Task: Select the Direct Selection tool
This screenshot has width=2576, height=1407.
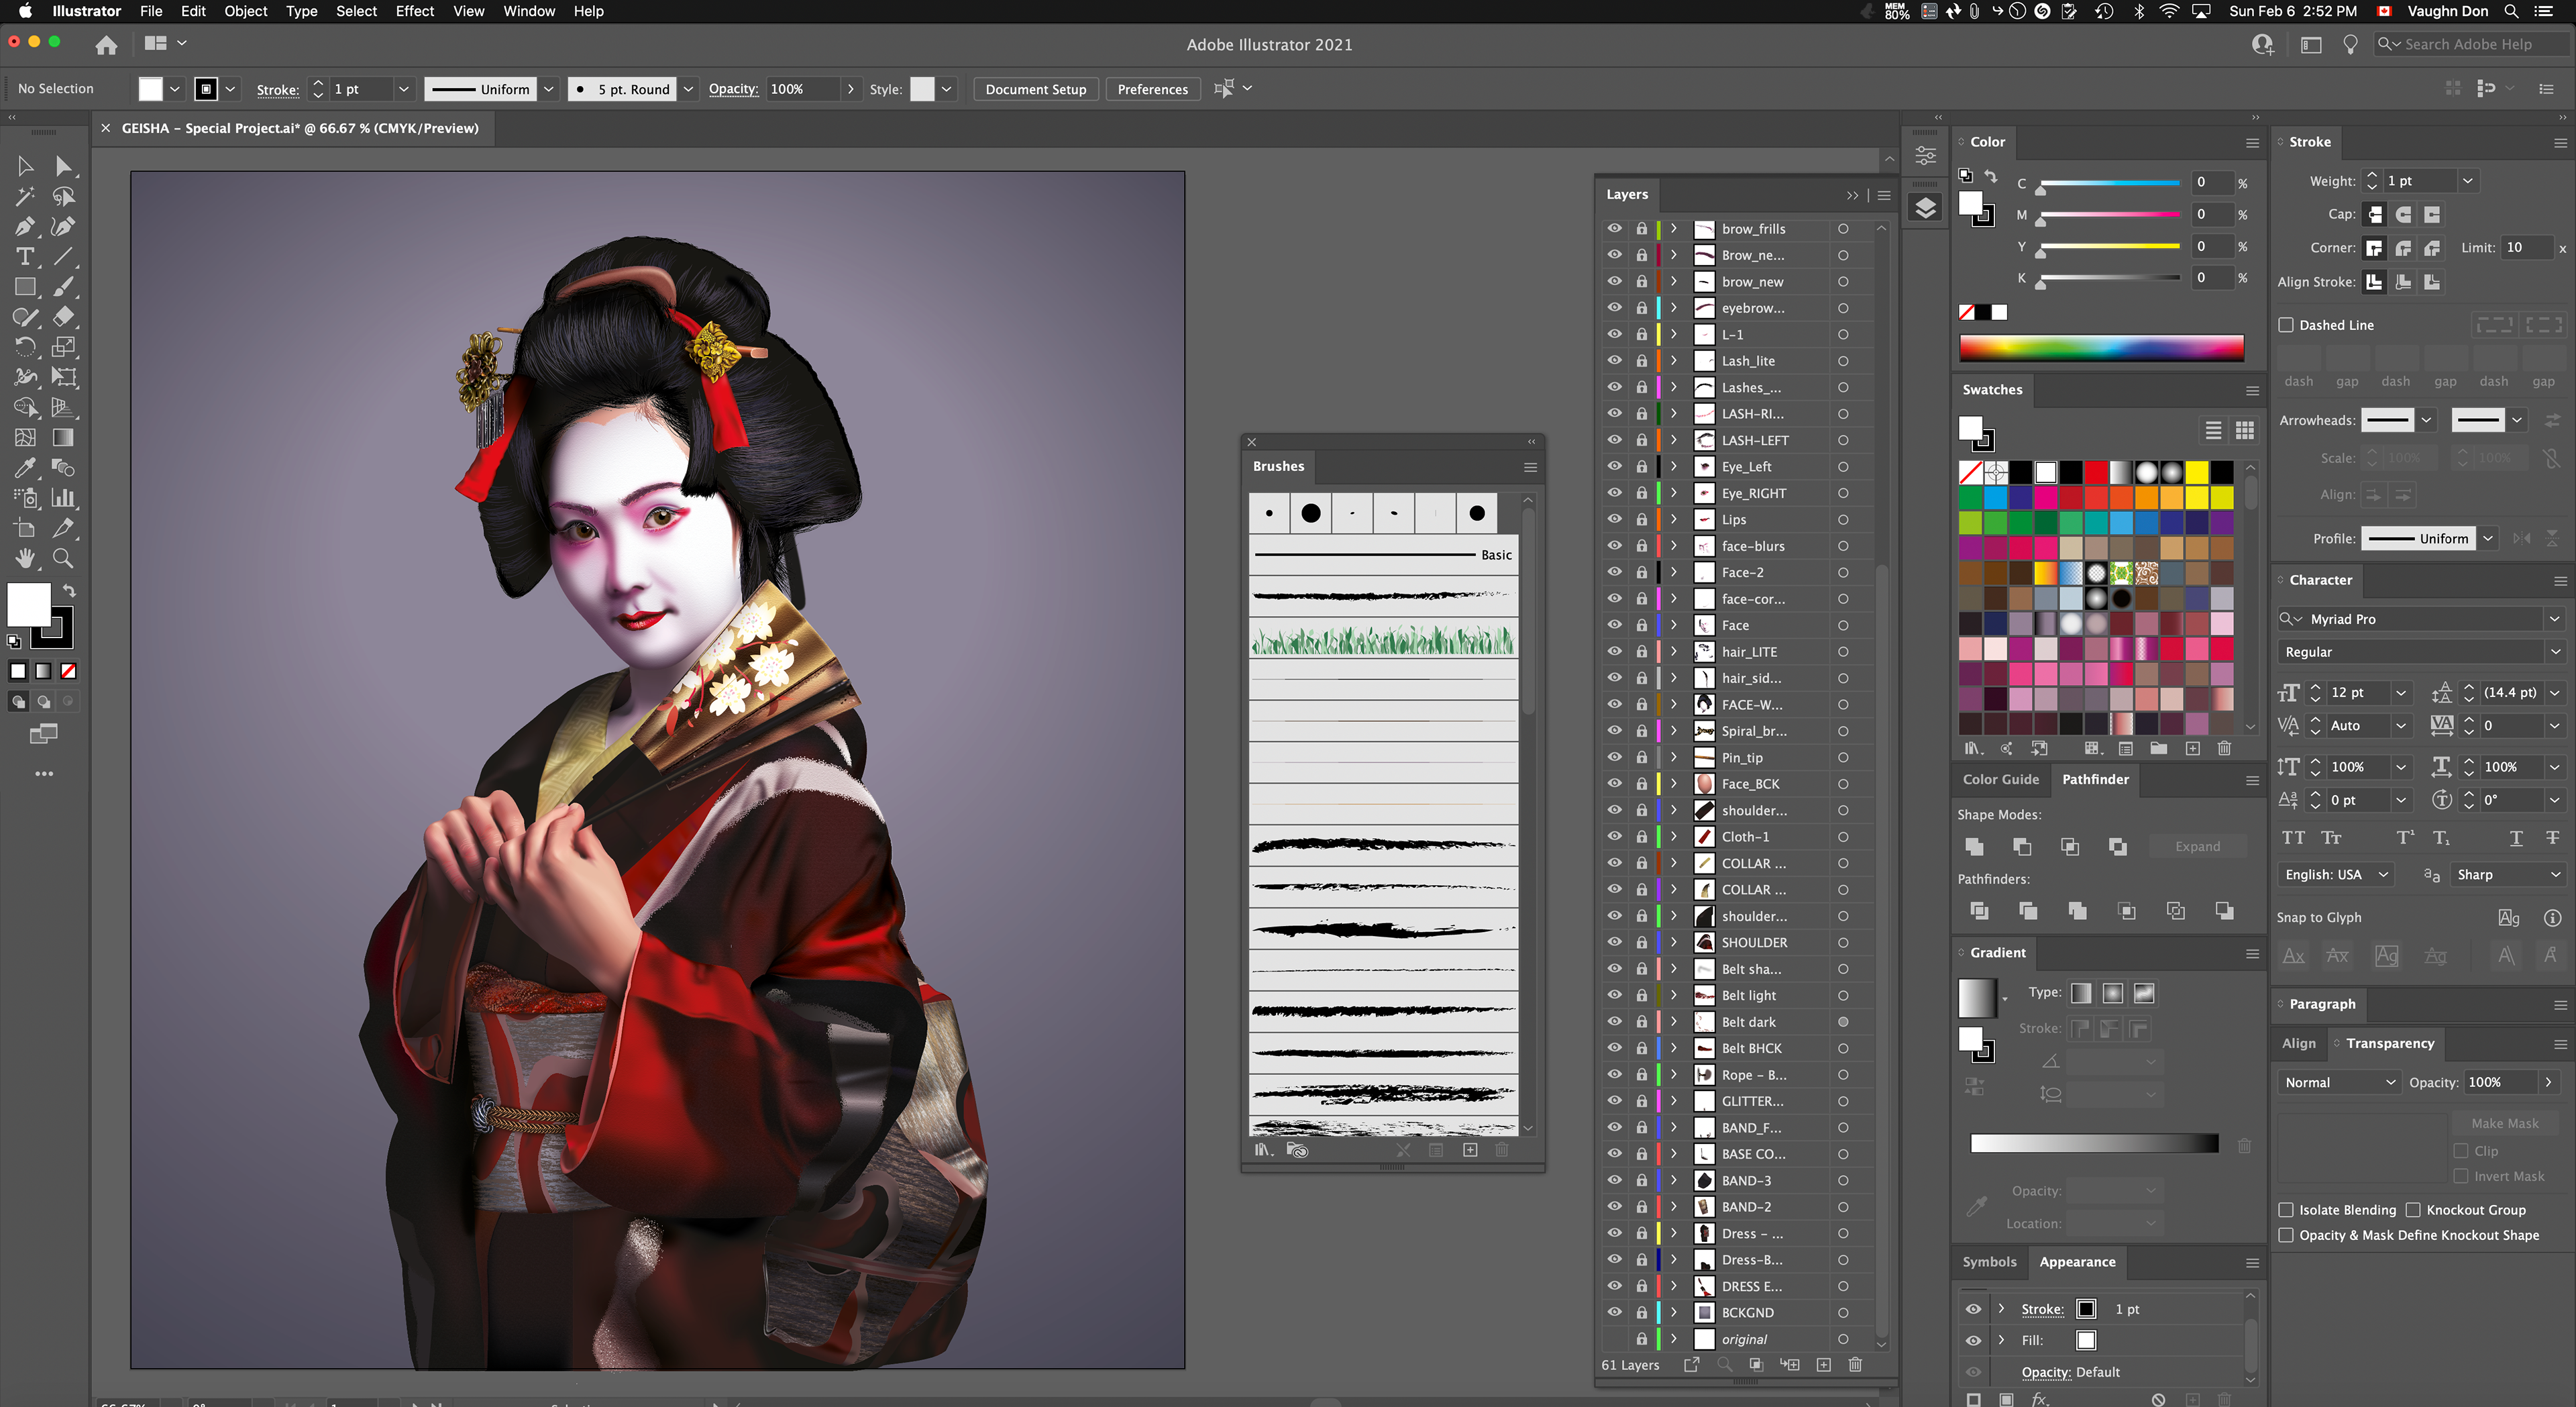Action: (63, 166)
